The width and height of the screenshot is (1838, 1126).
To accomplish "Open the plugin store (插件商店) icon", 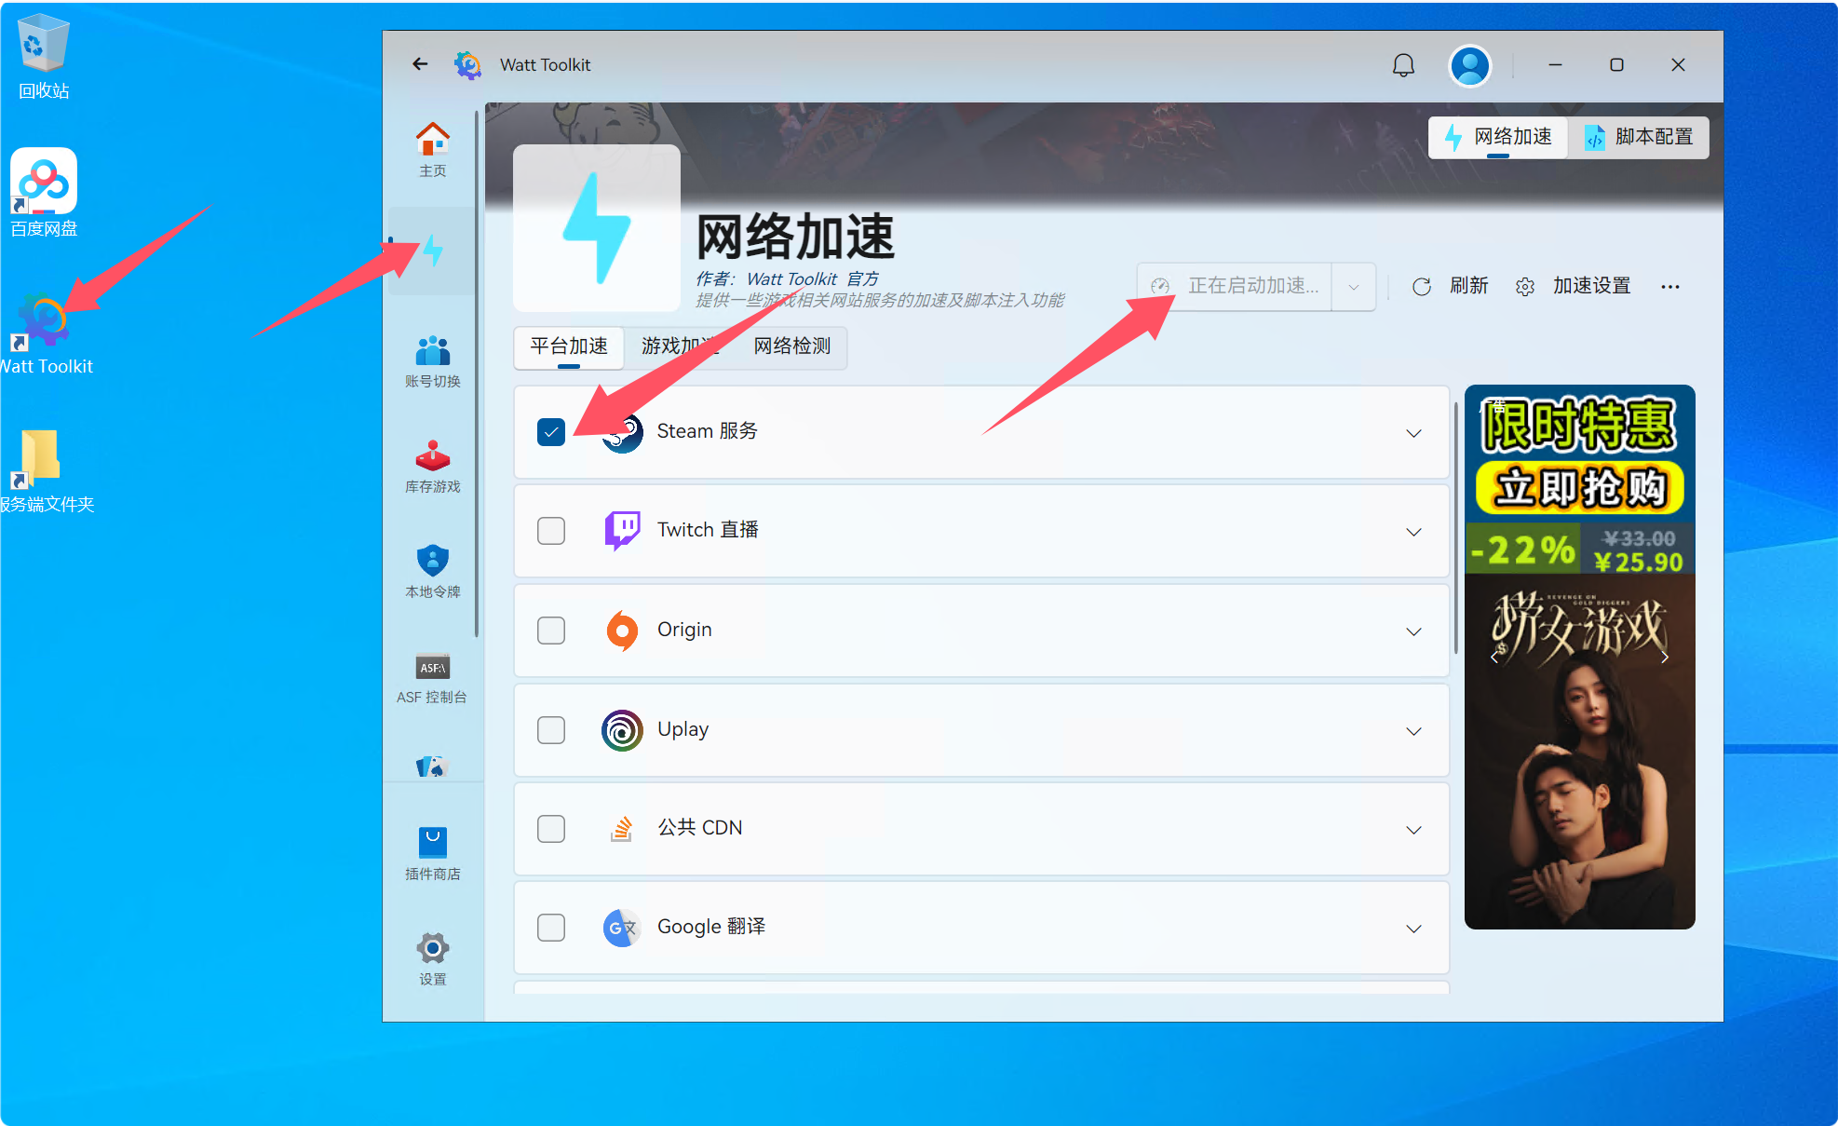I will 432,854.
